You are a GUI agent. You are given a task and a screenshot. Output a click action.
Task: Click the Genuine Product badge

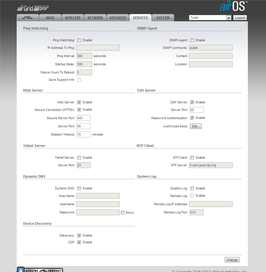click(x=40, y=269)
